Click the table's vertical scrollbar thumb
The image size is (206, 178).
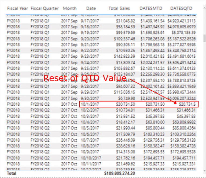204,38
